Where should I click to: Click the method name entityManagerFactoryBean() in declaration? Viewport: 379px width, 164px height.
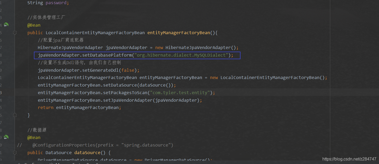pyautogui.click(x=181, y=33)
